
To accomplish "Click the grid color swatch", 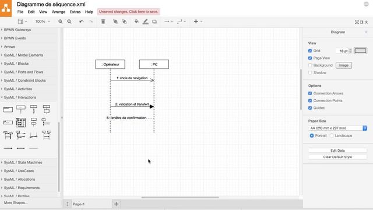I will [360, 51].
